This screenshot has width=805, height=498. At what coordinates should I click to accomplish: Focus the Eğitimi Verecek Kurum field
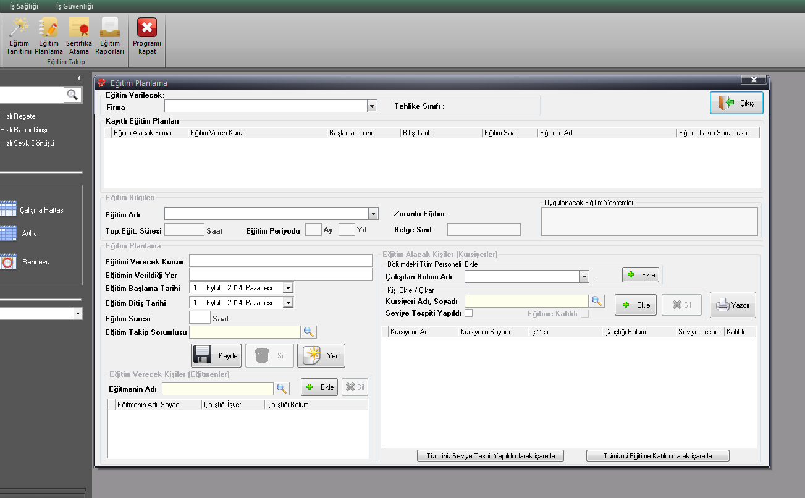click(280, 261)
